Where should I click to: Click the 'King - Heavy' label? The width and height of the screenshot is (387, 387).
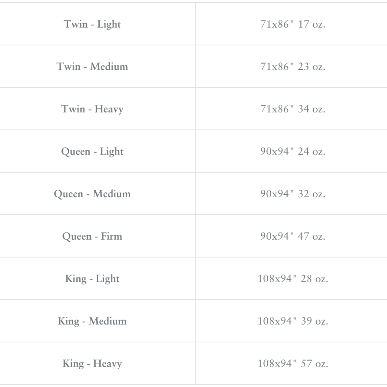point(92,364)
